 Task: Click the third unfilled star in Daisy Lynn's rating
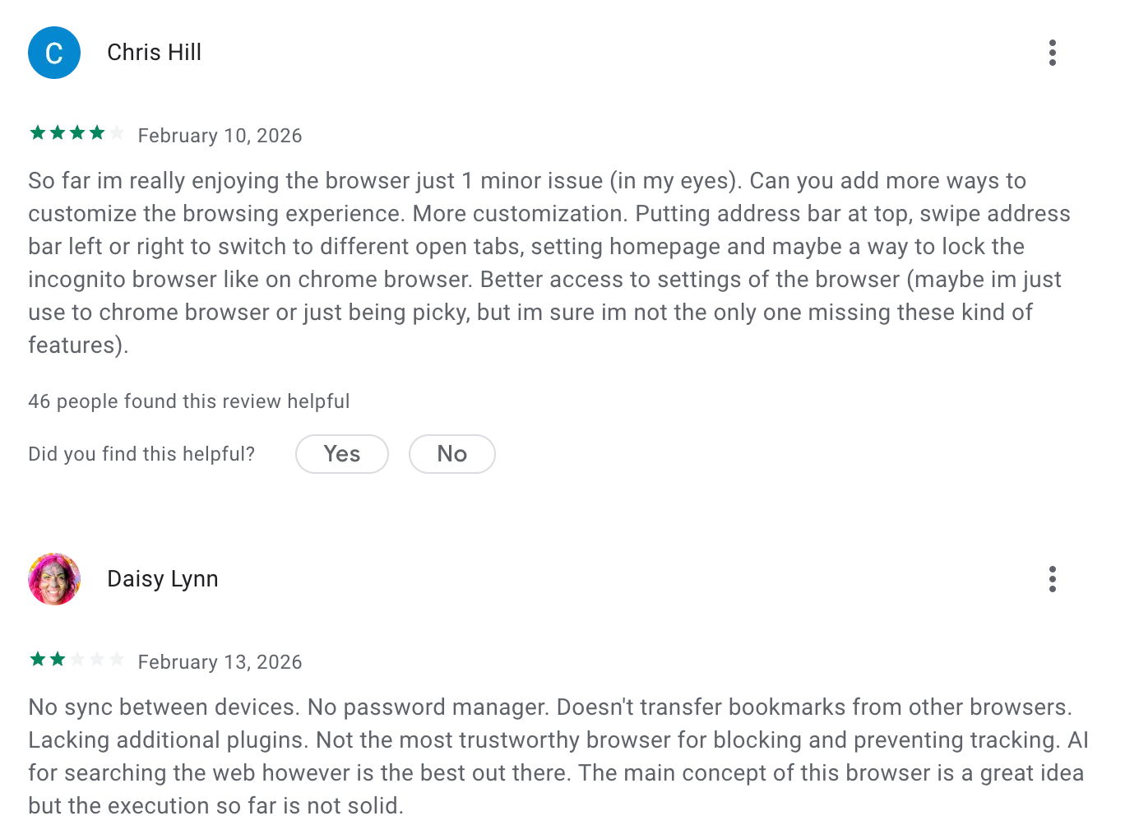pos(76,659)
